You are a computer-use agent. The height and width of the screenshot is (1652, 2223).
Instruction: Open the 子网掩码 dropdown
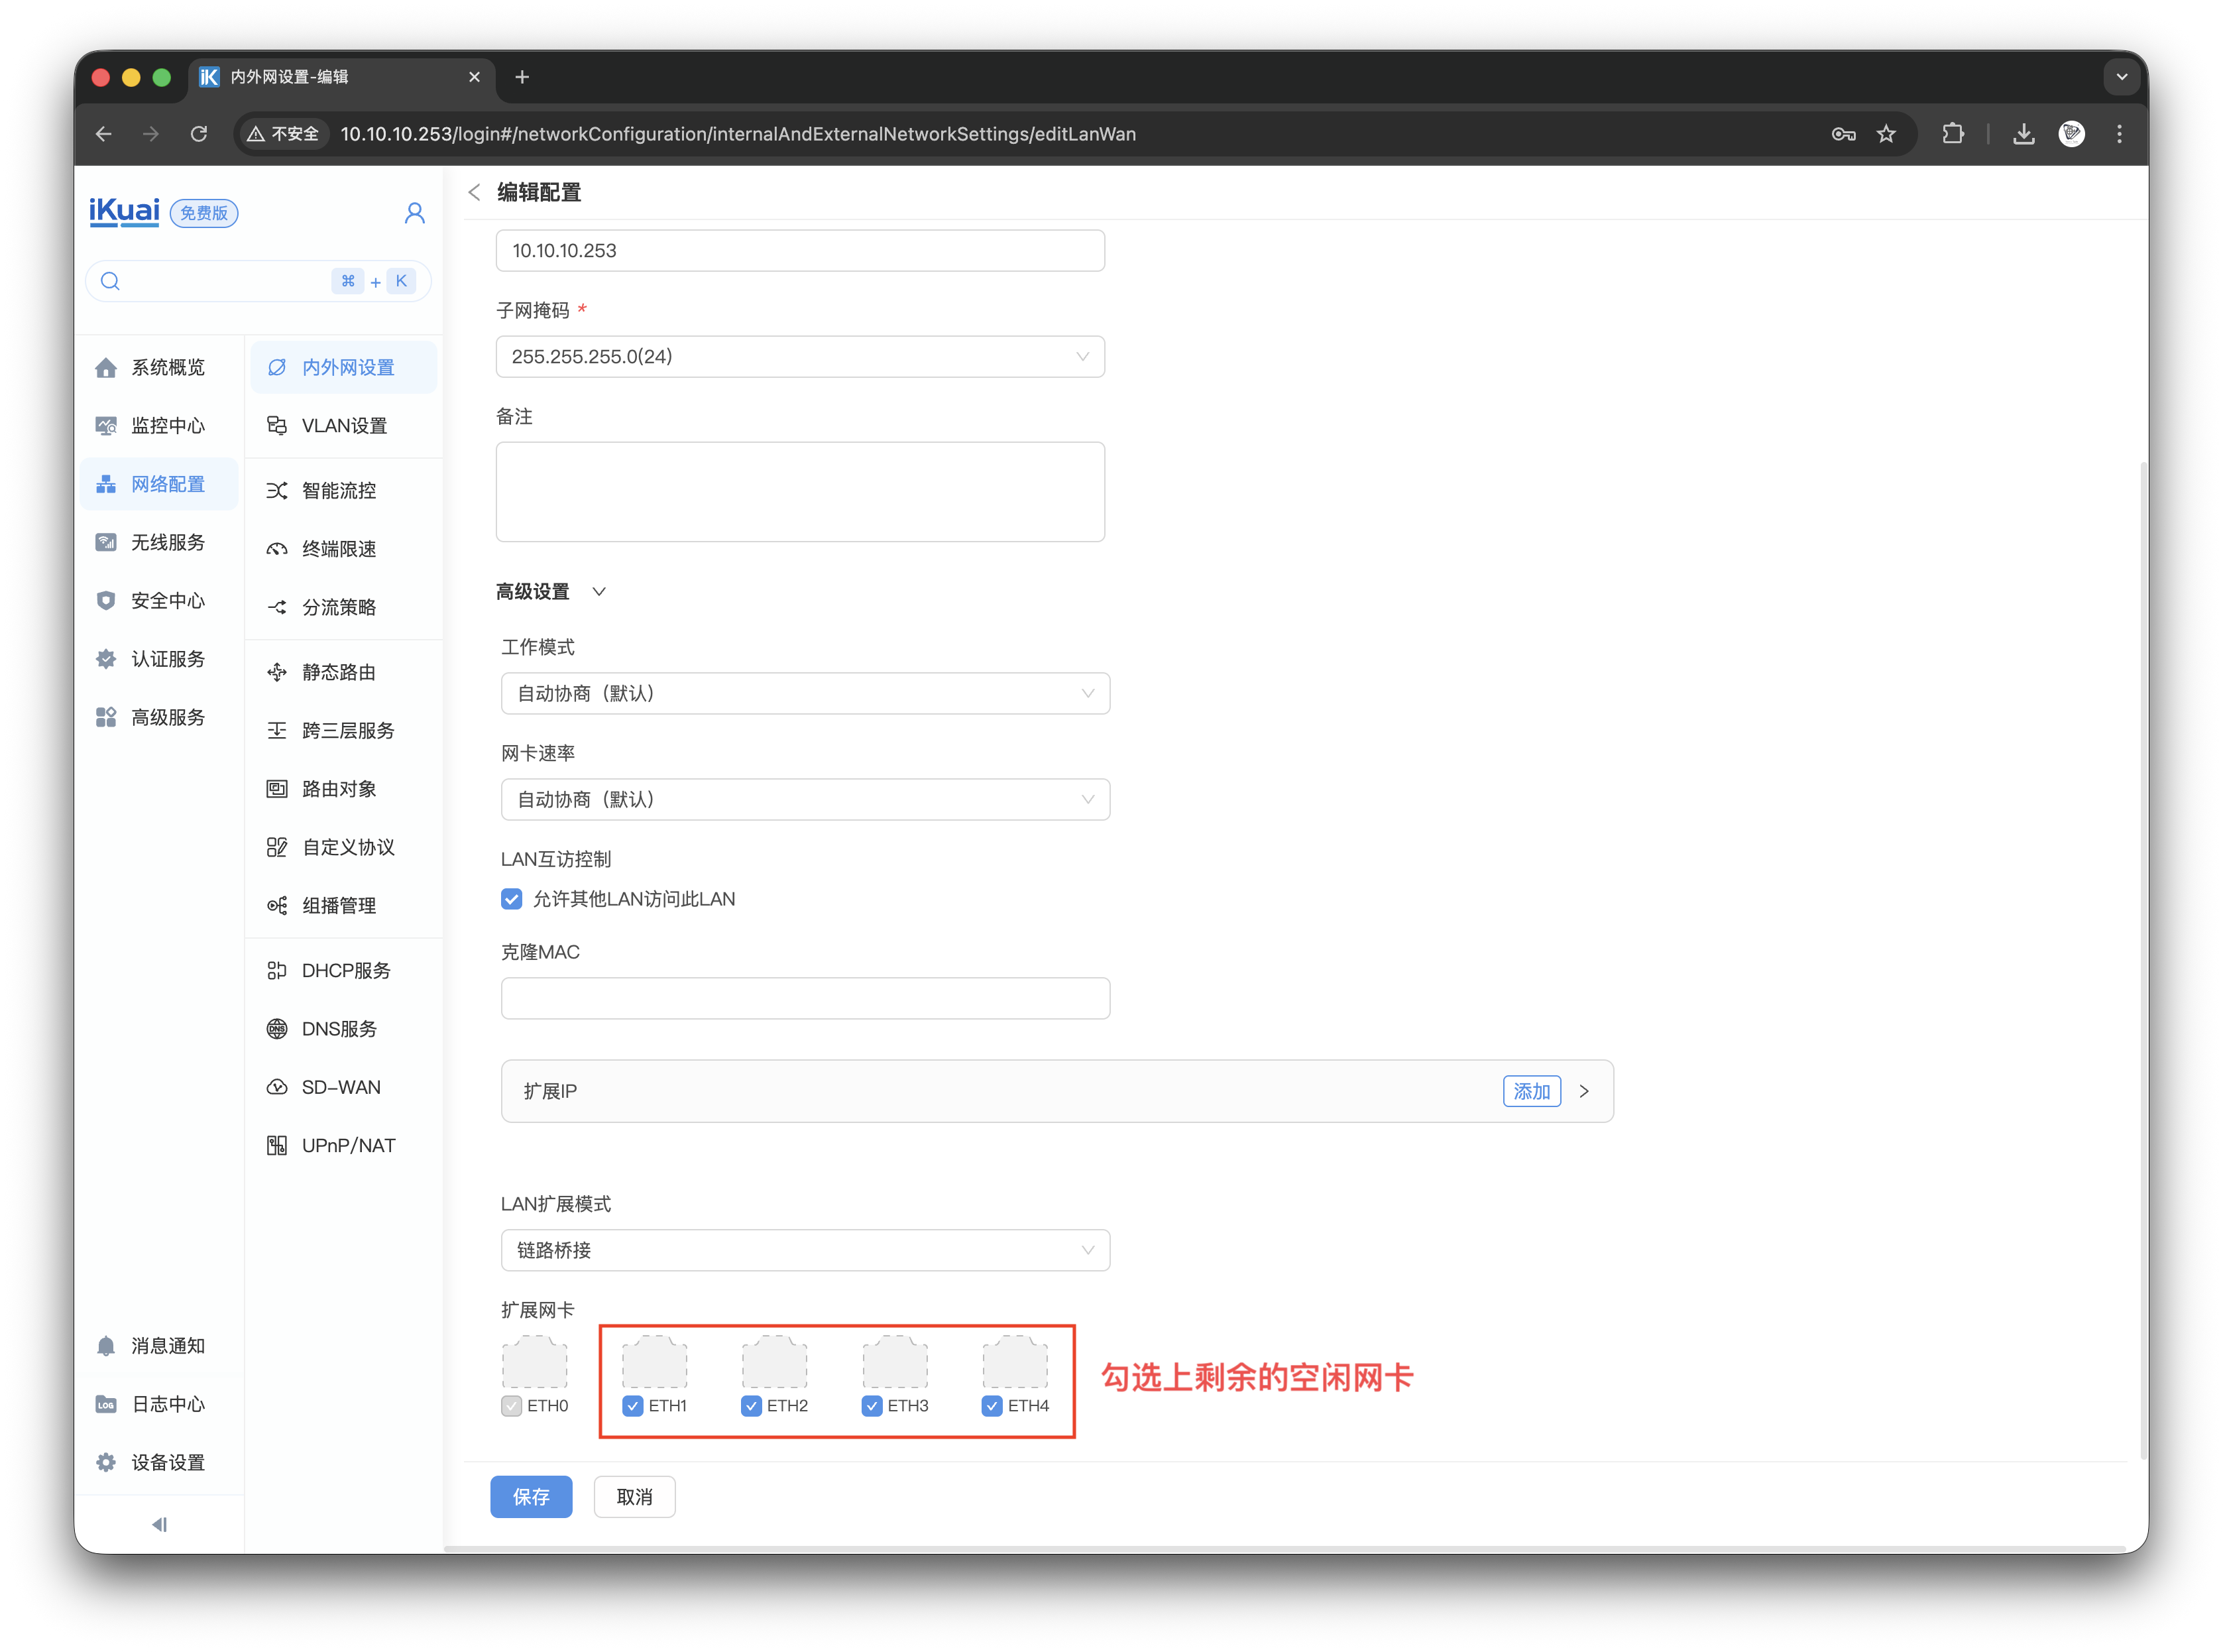coord(799,357)
